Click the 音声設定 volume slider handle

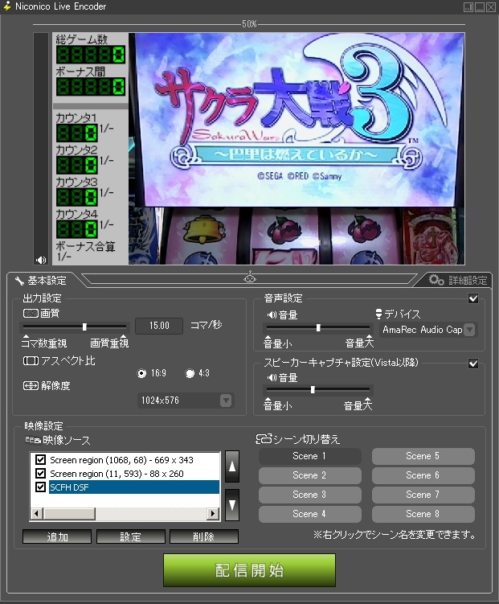pos(318,328)
